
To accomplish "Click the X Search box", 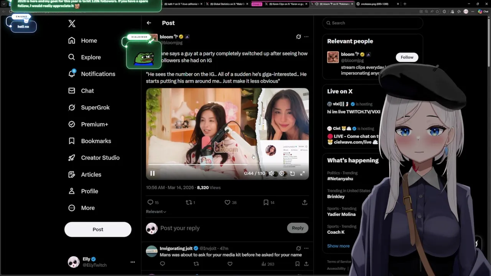I will tap(372, 23).
